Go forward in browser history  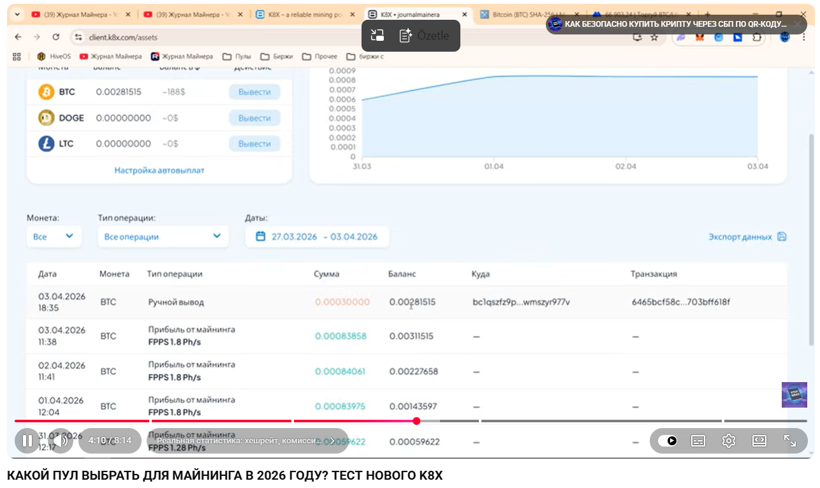[x=36, y=38]
